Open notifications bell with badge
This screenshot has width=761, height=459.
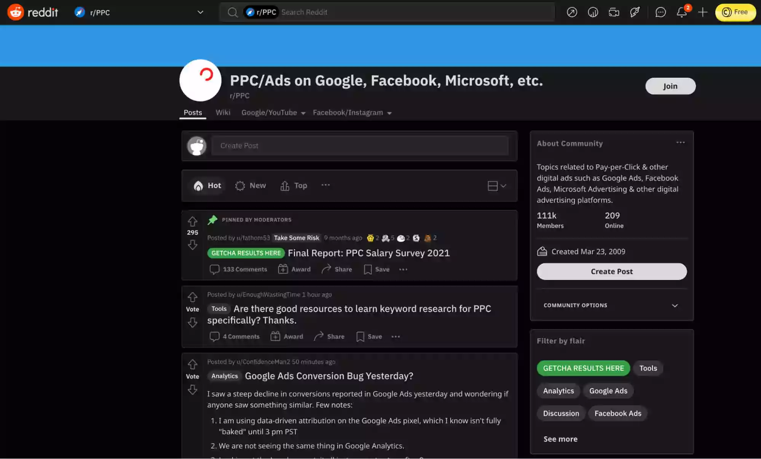point(681,12)
